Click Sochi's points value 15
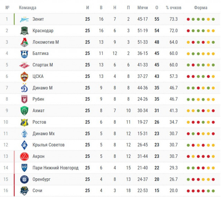Screen dimensions: 221x197 (x=157, y=191)
